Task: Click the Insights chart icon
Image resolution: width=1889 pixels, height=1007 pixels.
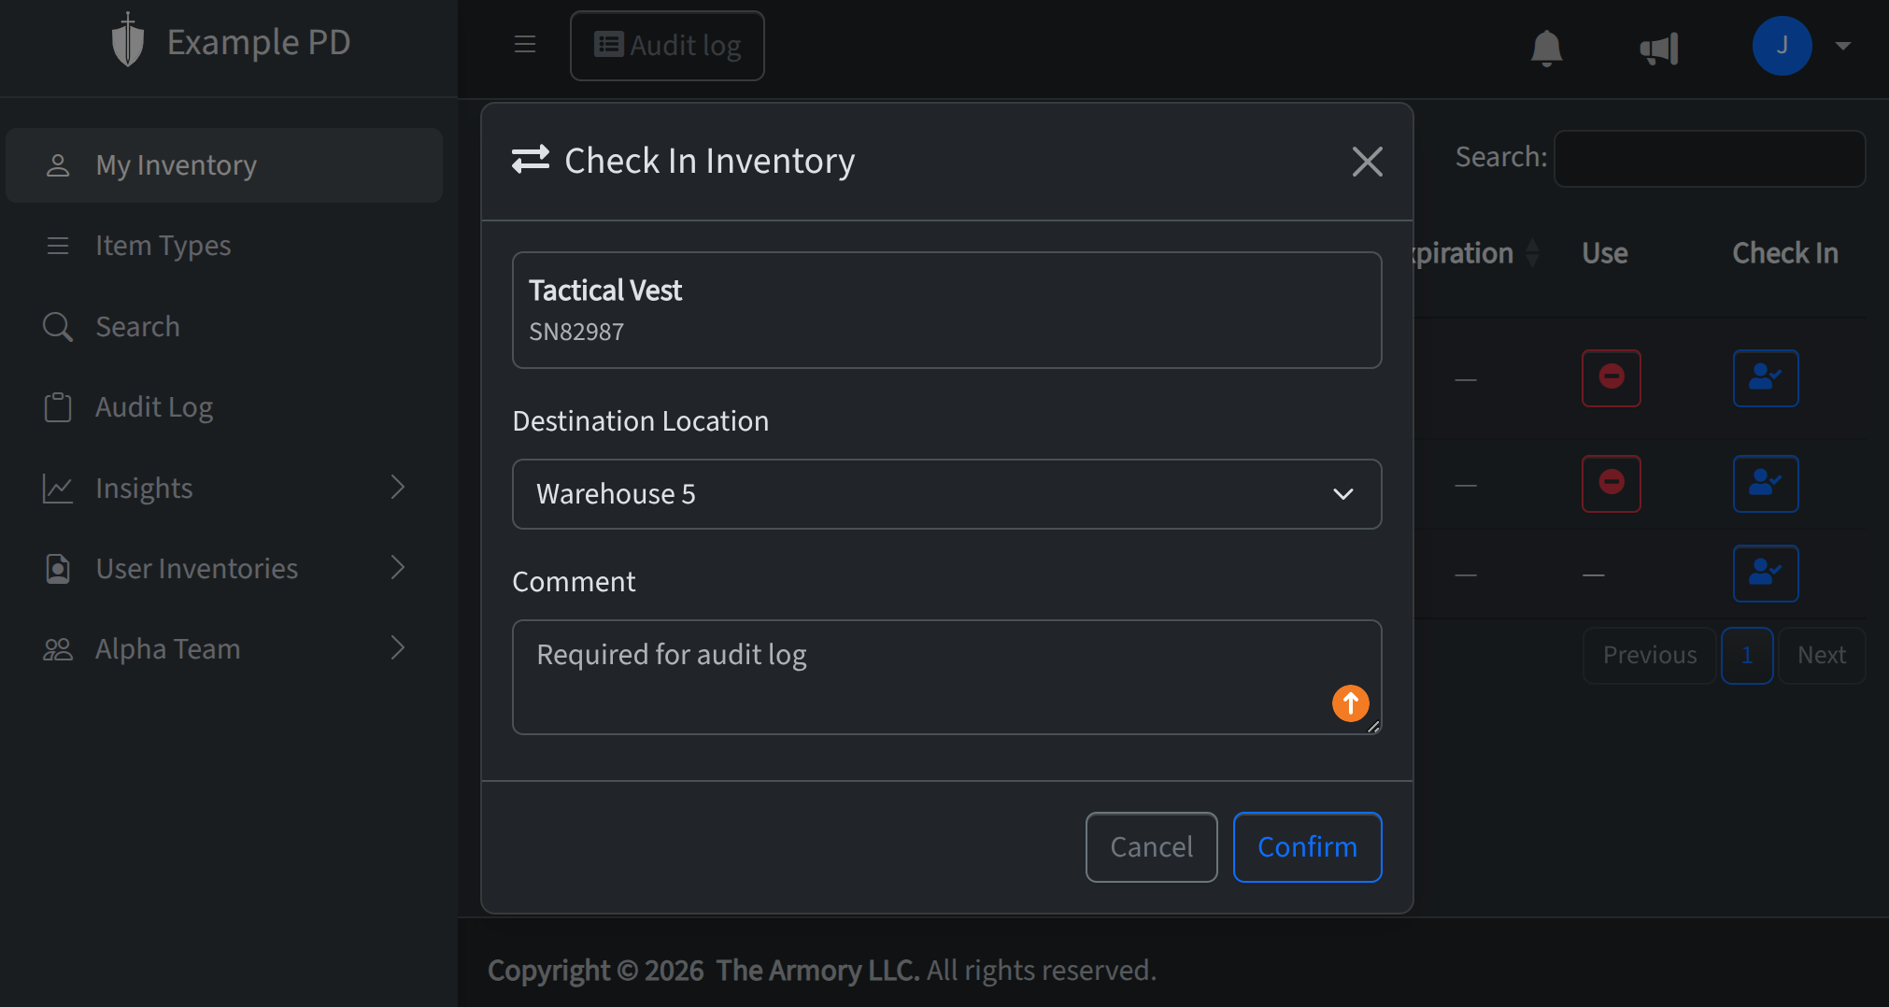Action: click(58, 487)
